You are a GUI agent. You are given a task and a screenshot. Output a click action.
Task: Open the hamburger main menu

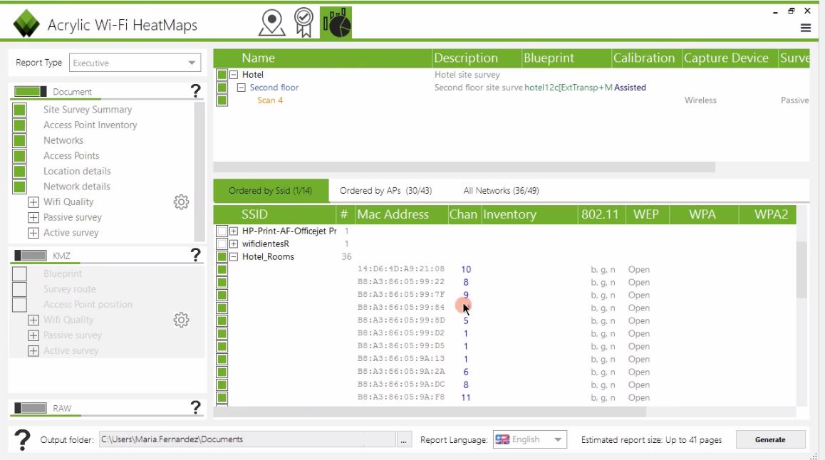point(806,28)
